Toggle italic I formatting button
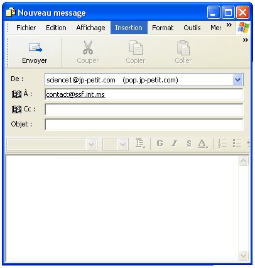255x268 pixels. 174,143
